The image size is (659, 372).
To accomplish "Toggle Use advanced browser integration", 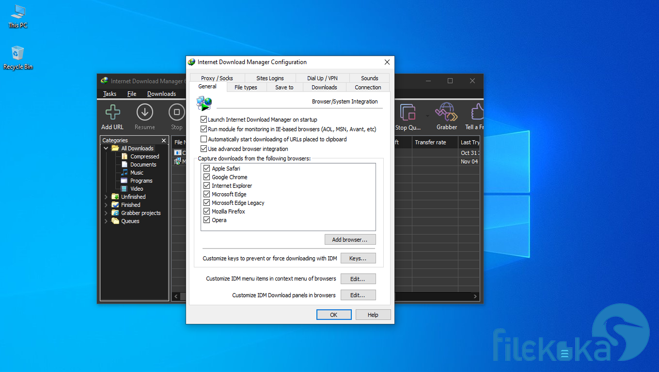I will point(204,149).
